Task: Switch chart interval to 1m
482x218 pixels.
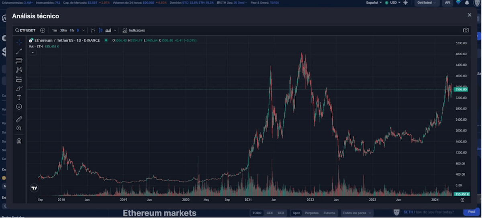Action: [54, 30]
